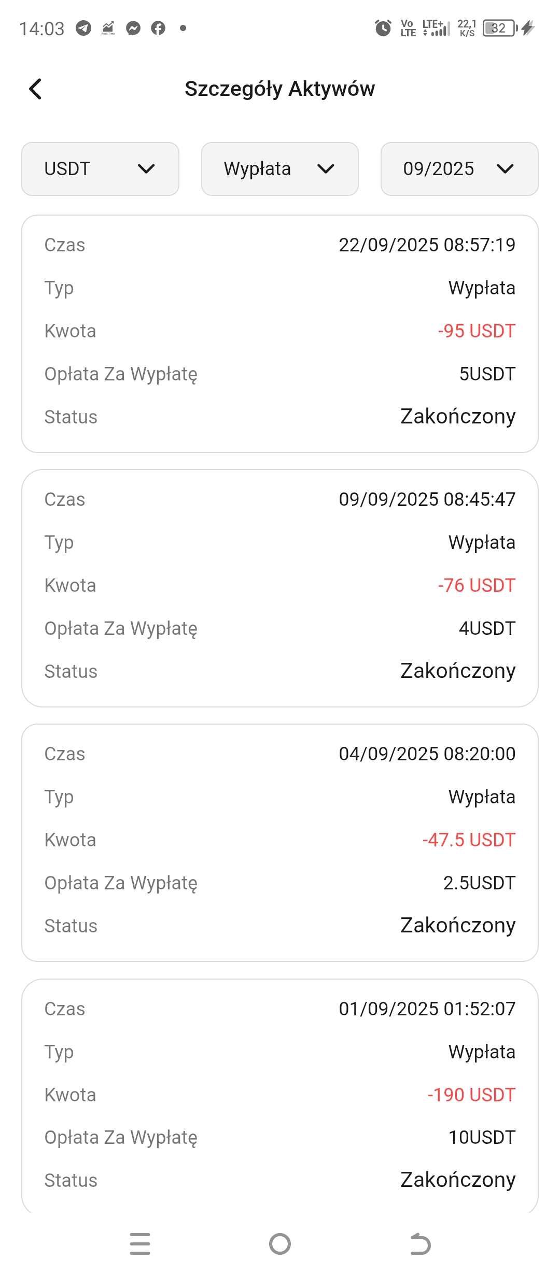The width and height of the screenshot is (560, 1275).
Task: Tap the LTE signal strength icon
Action: coord(437,28)
